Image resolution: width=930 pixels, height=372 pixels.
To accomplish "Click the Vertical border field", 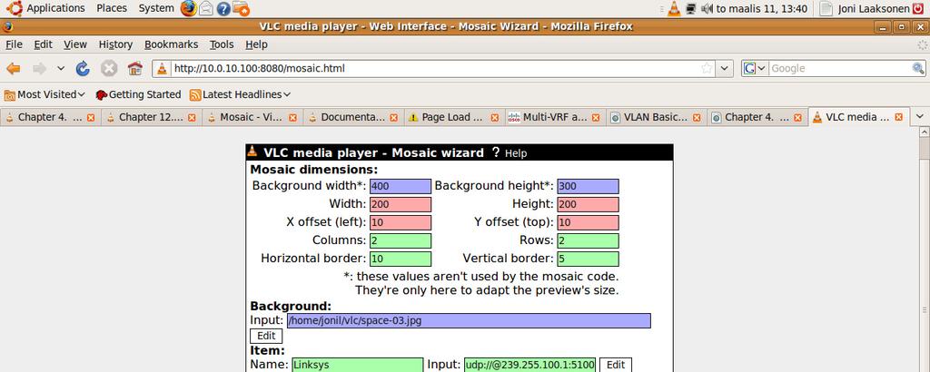I will coord(588,259).
